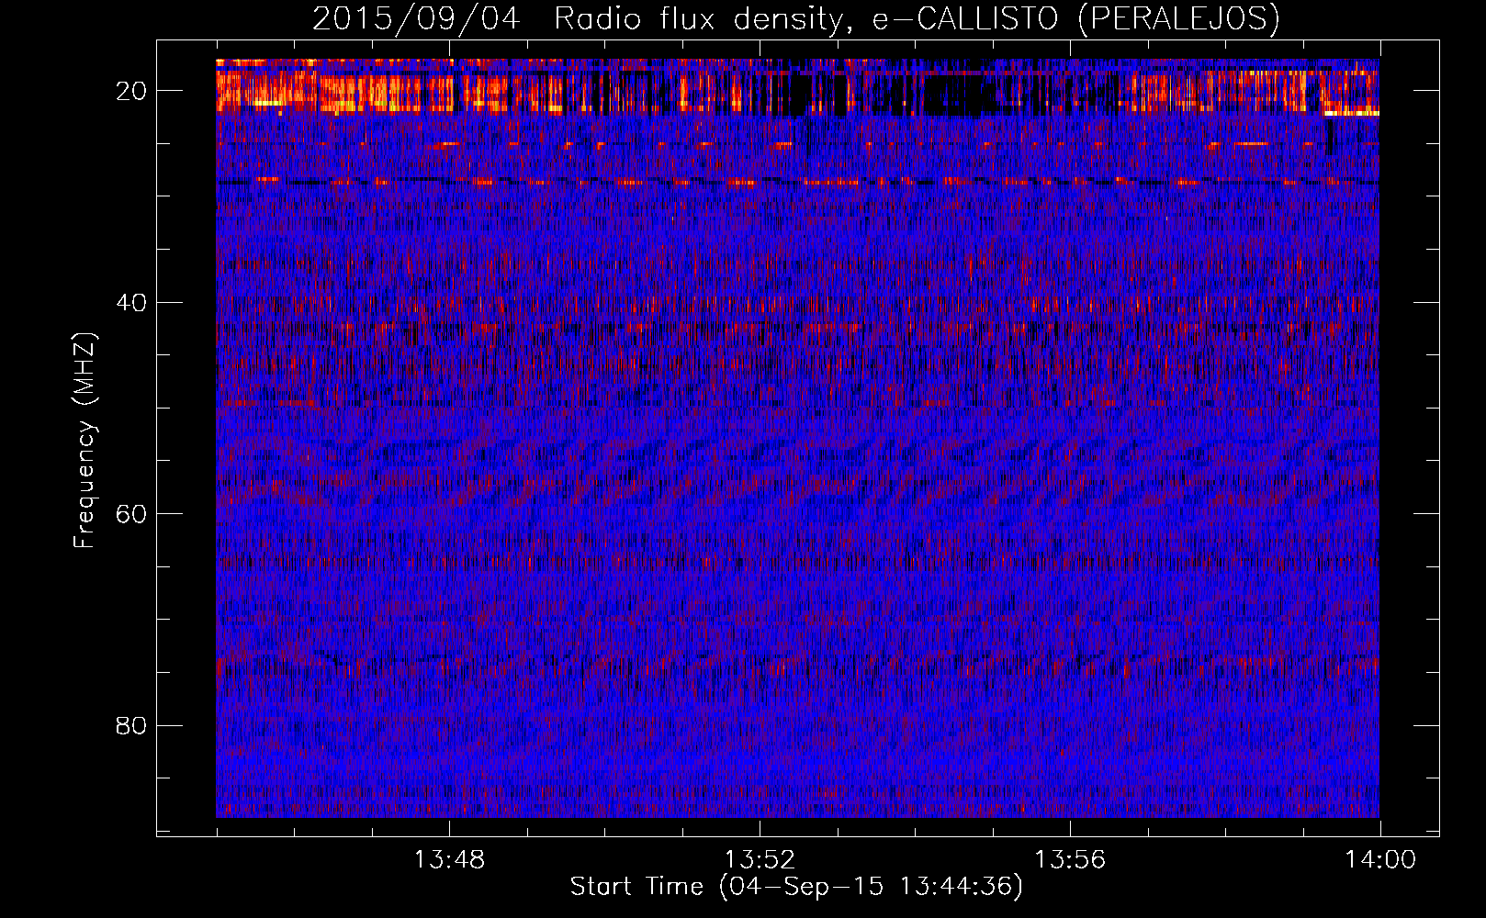The image size is (1486, 918).
Task: Click the time tick label "13:56"
Action: (1070, 860)
